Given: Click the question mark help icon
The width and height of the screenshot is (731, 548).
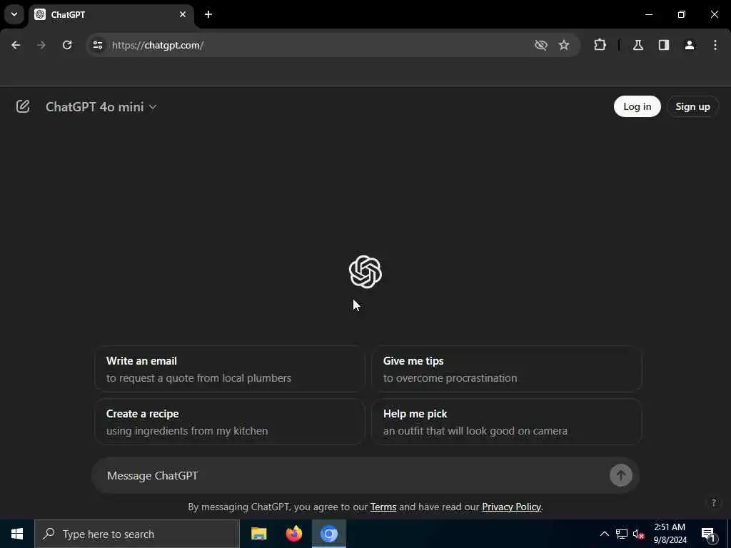Looking at the screenshot, I should tap(713, 502).
